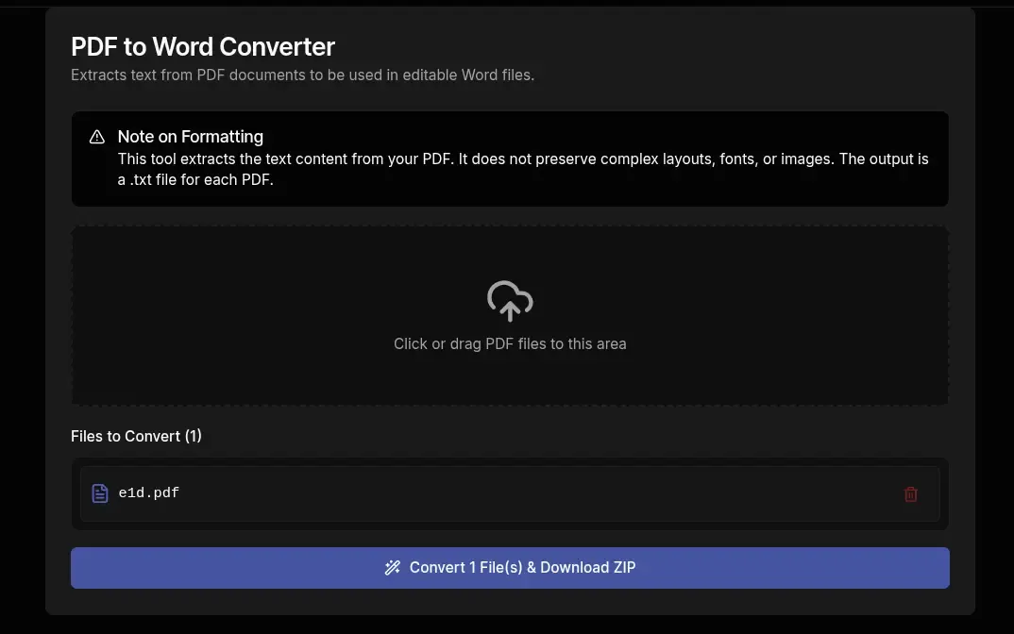Click the warning triangle beside Note on Formatting
Screen dimensions: 1014x634
(96, 137)
